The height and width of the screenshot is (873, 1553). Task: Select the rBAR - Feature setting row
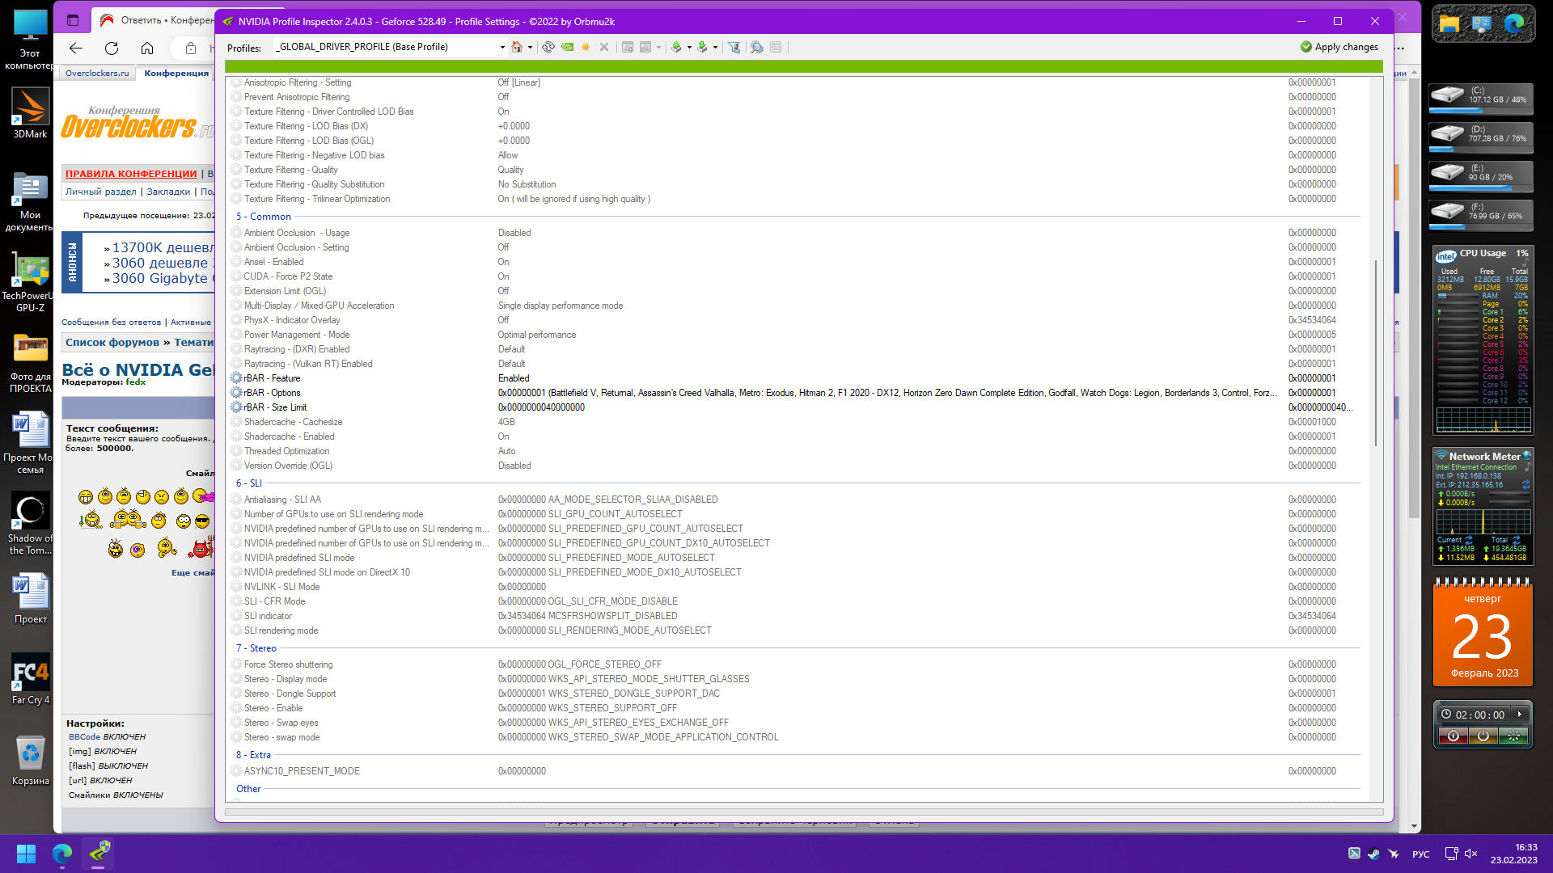coord(273,378)
